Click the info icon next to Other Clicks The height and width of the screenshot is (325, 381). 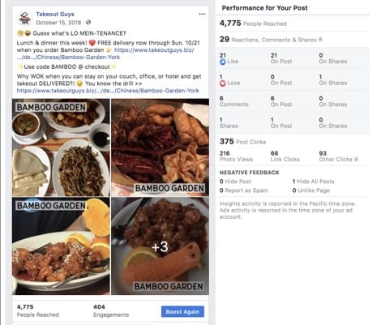point(356,159)
